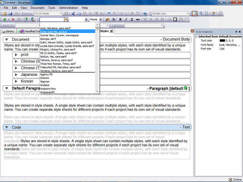Click font list scroll up arrow
Screen dimensions: 243x182
[97, 24]
